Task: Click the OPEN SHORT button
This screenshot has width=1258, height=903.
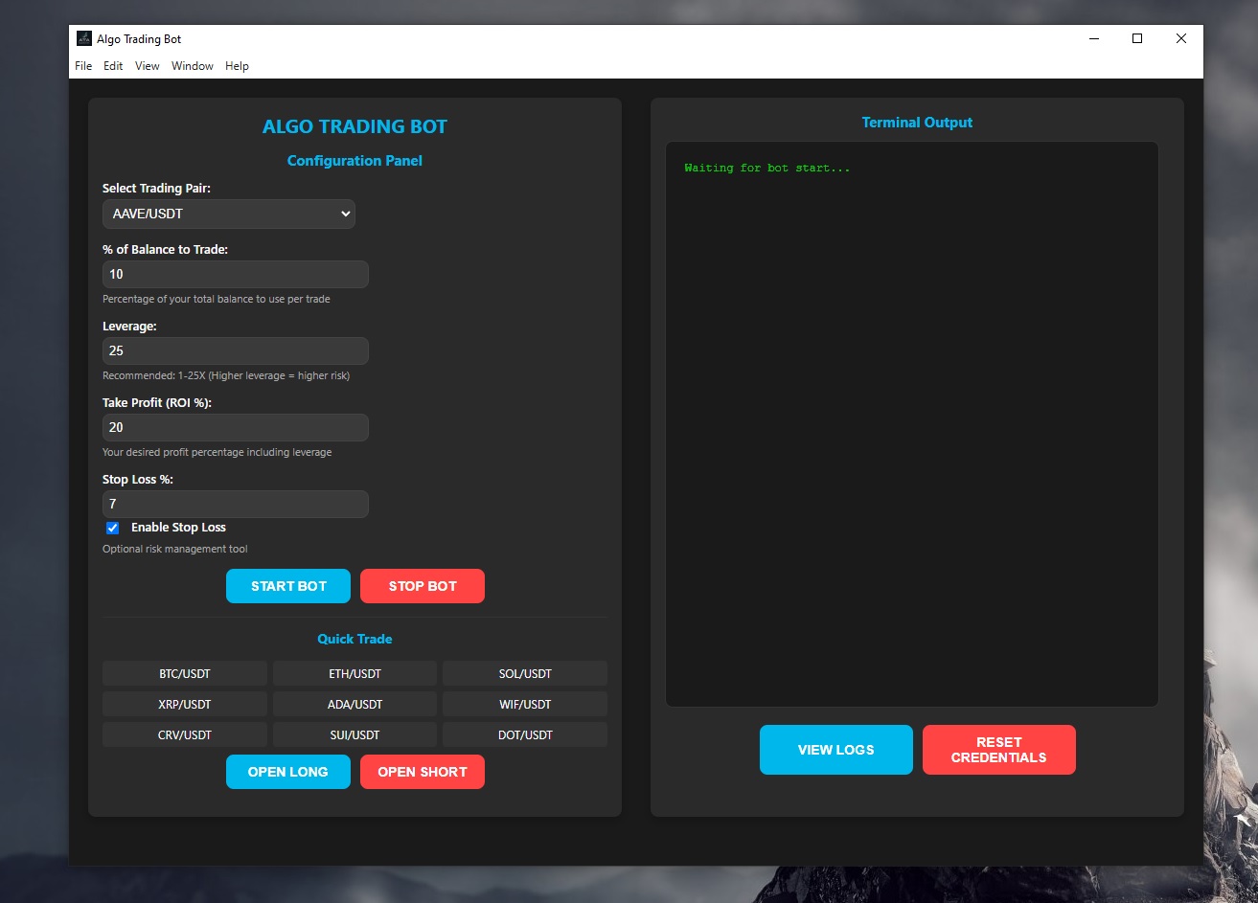Action: [x=423, y=772]
